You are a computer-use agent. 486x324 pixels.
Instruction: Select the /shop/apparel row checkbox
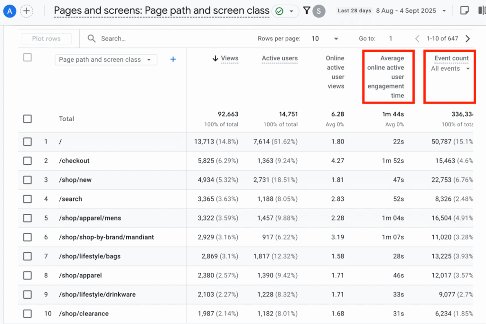pos(28,276)
